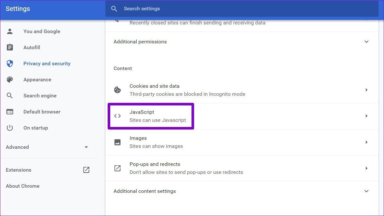Click the Content section heading
The height and width of the screenshot is (216, 384).
tap(123, 68)
